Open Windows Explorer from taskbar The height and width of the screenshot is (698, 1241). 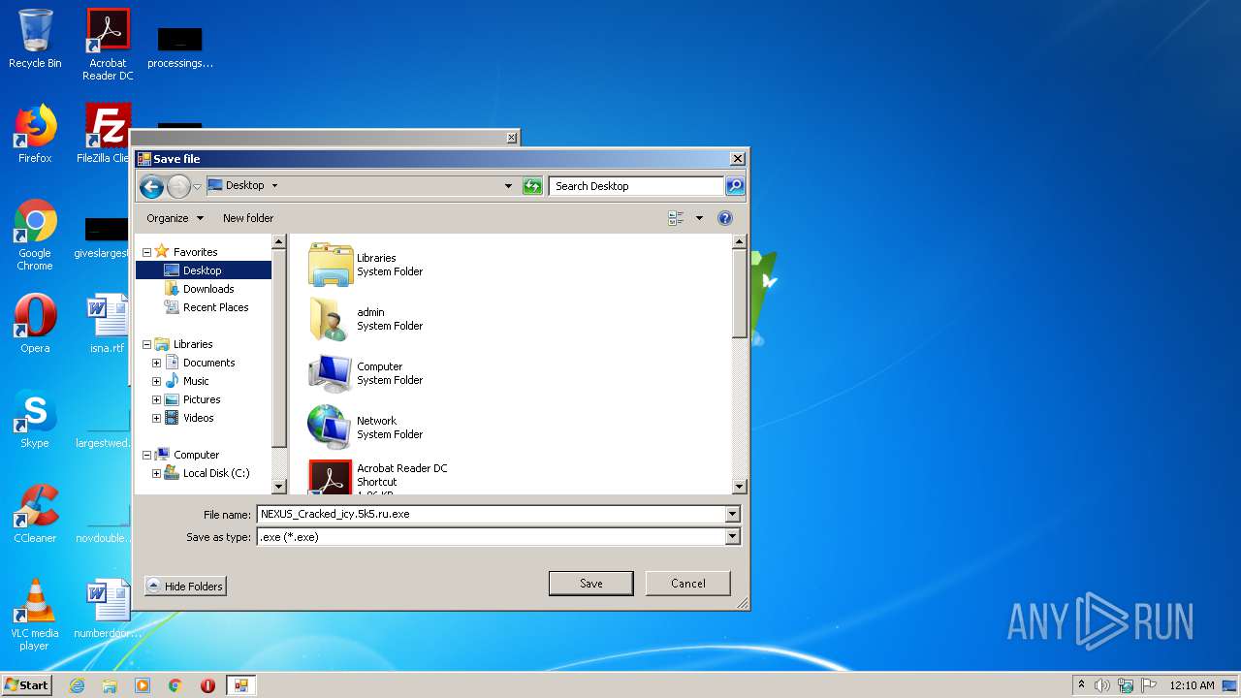[110, 685]
